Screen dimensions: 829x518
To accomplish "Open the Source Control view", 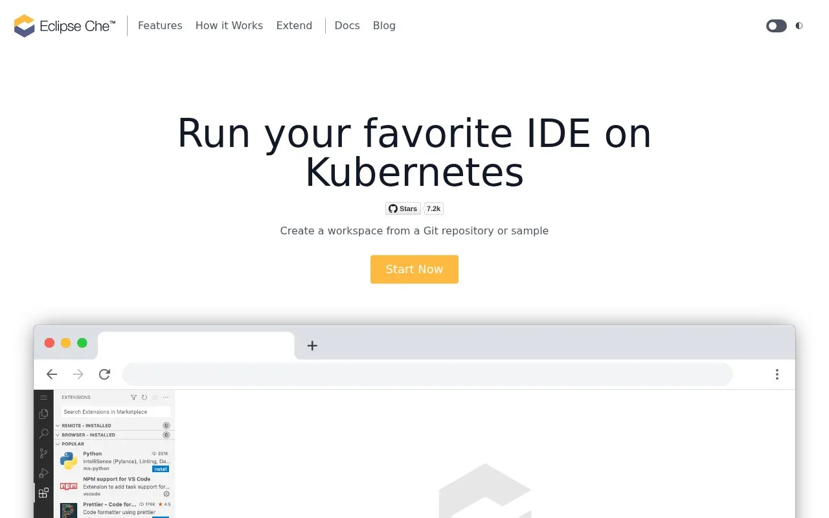I will (43, 453).
